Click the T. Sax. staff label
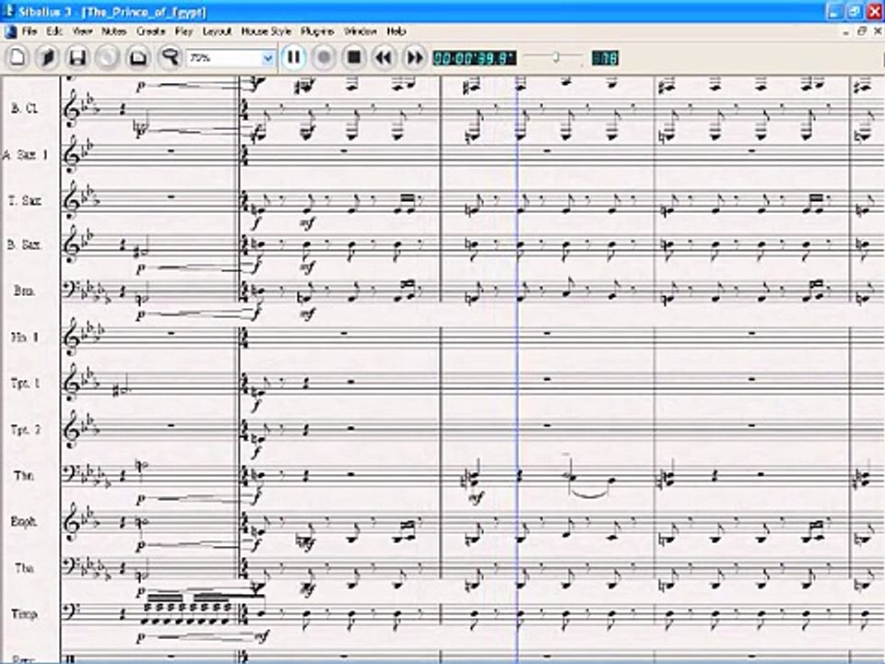This screenshot has width=885, height=664. pos(26,200)
